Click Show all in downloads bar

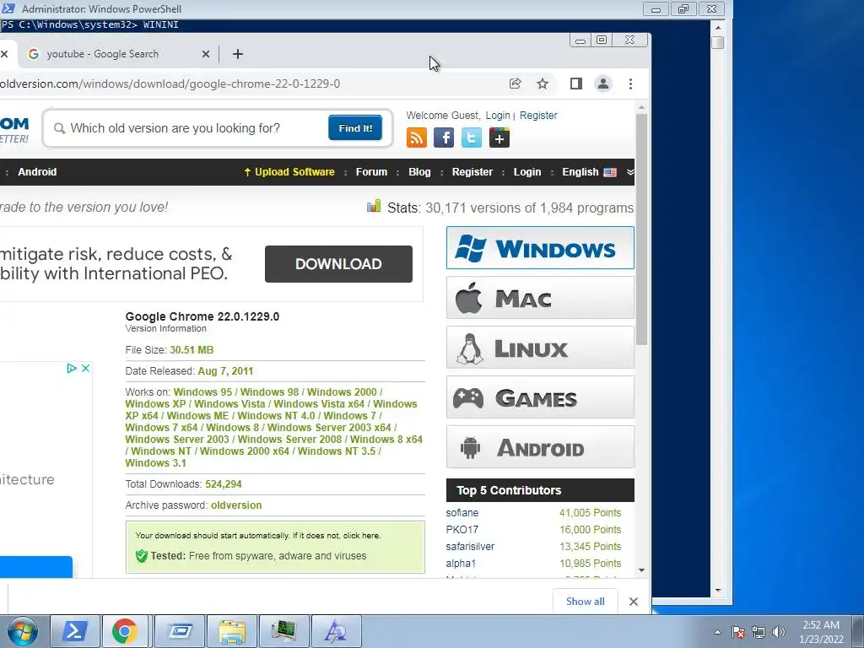click(586, 601)
